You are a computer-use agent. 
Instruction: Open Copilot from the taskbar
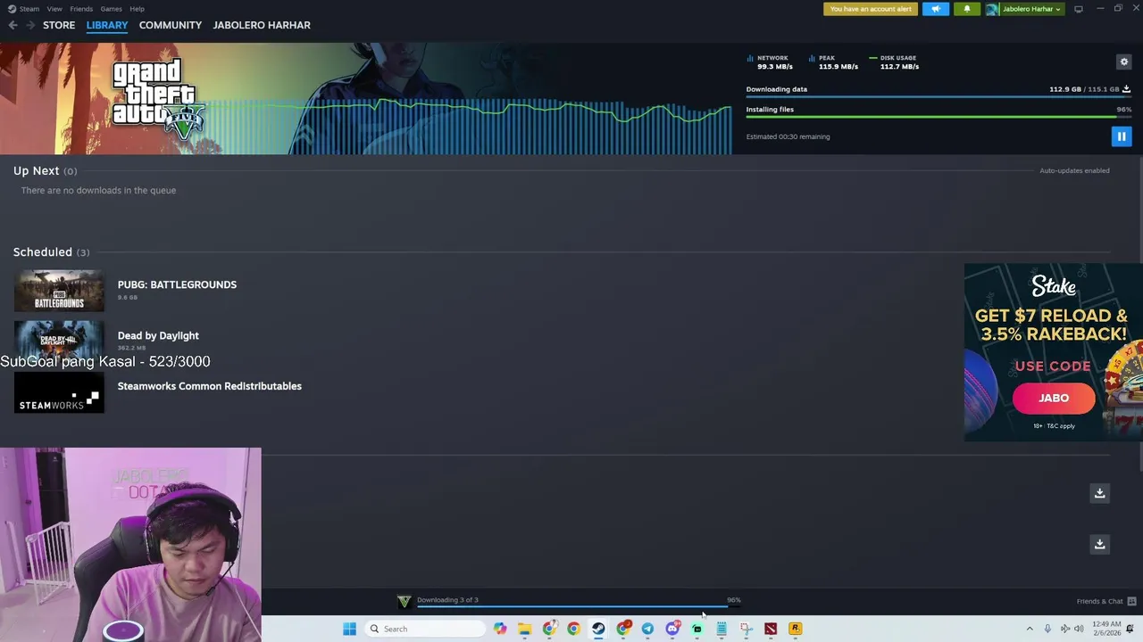click(500, 629)
